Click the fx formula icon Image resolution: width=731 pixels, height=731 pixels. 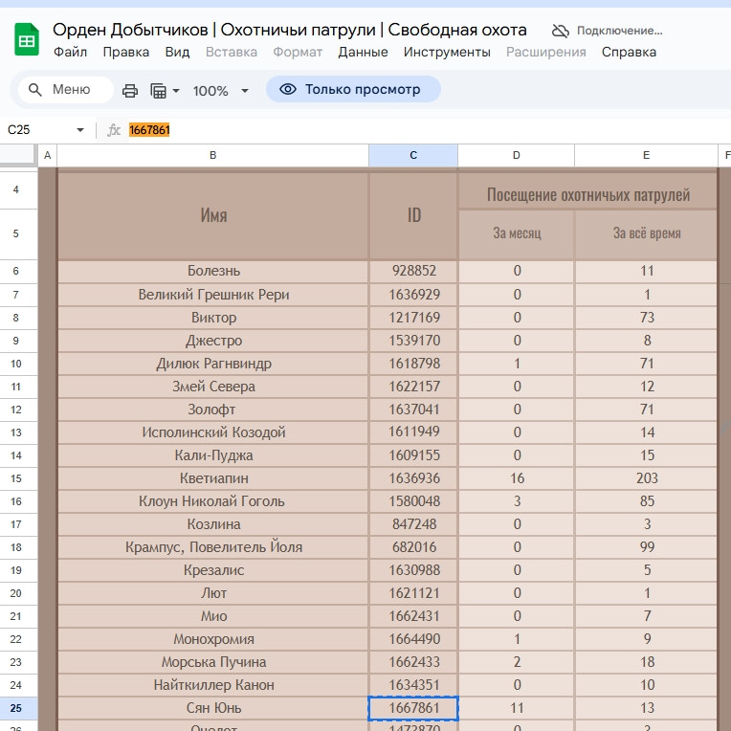coord(114,130)
